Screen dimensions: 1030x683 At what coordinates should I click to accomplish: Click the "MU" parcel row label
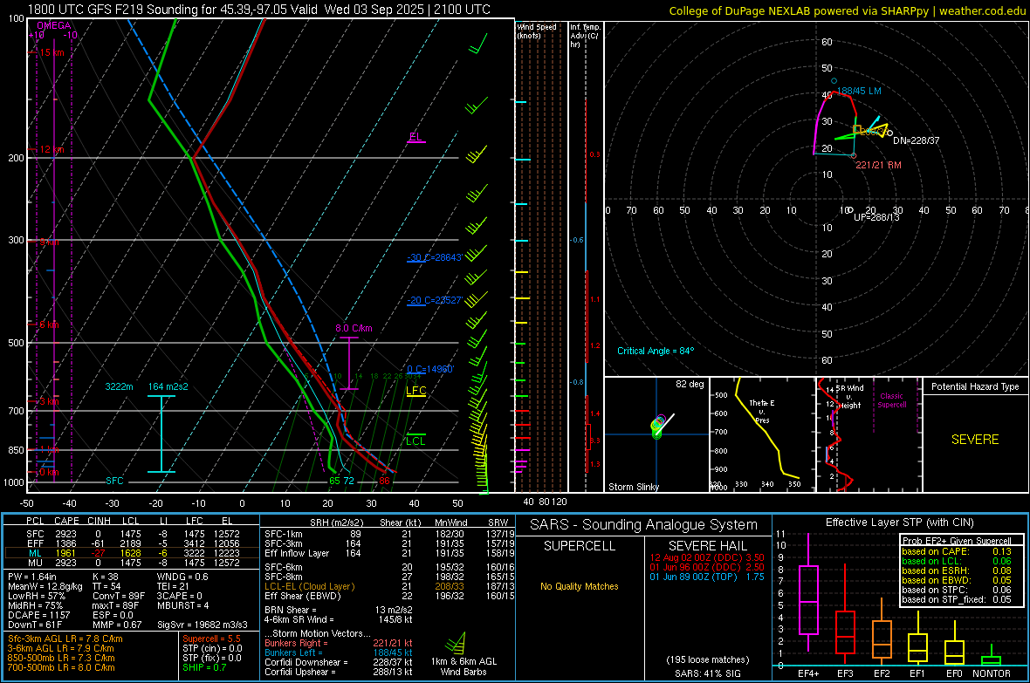coord(35,563)
